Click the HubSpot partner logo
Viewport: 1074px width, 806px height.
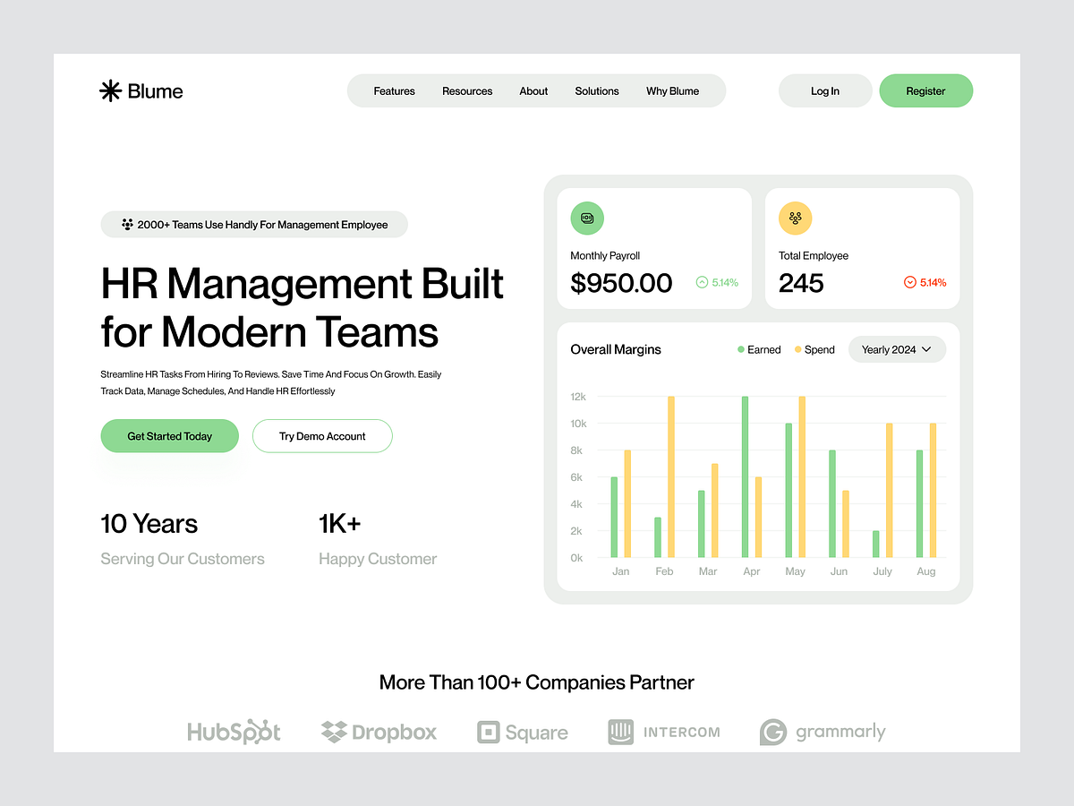coord(234,732)
